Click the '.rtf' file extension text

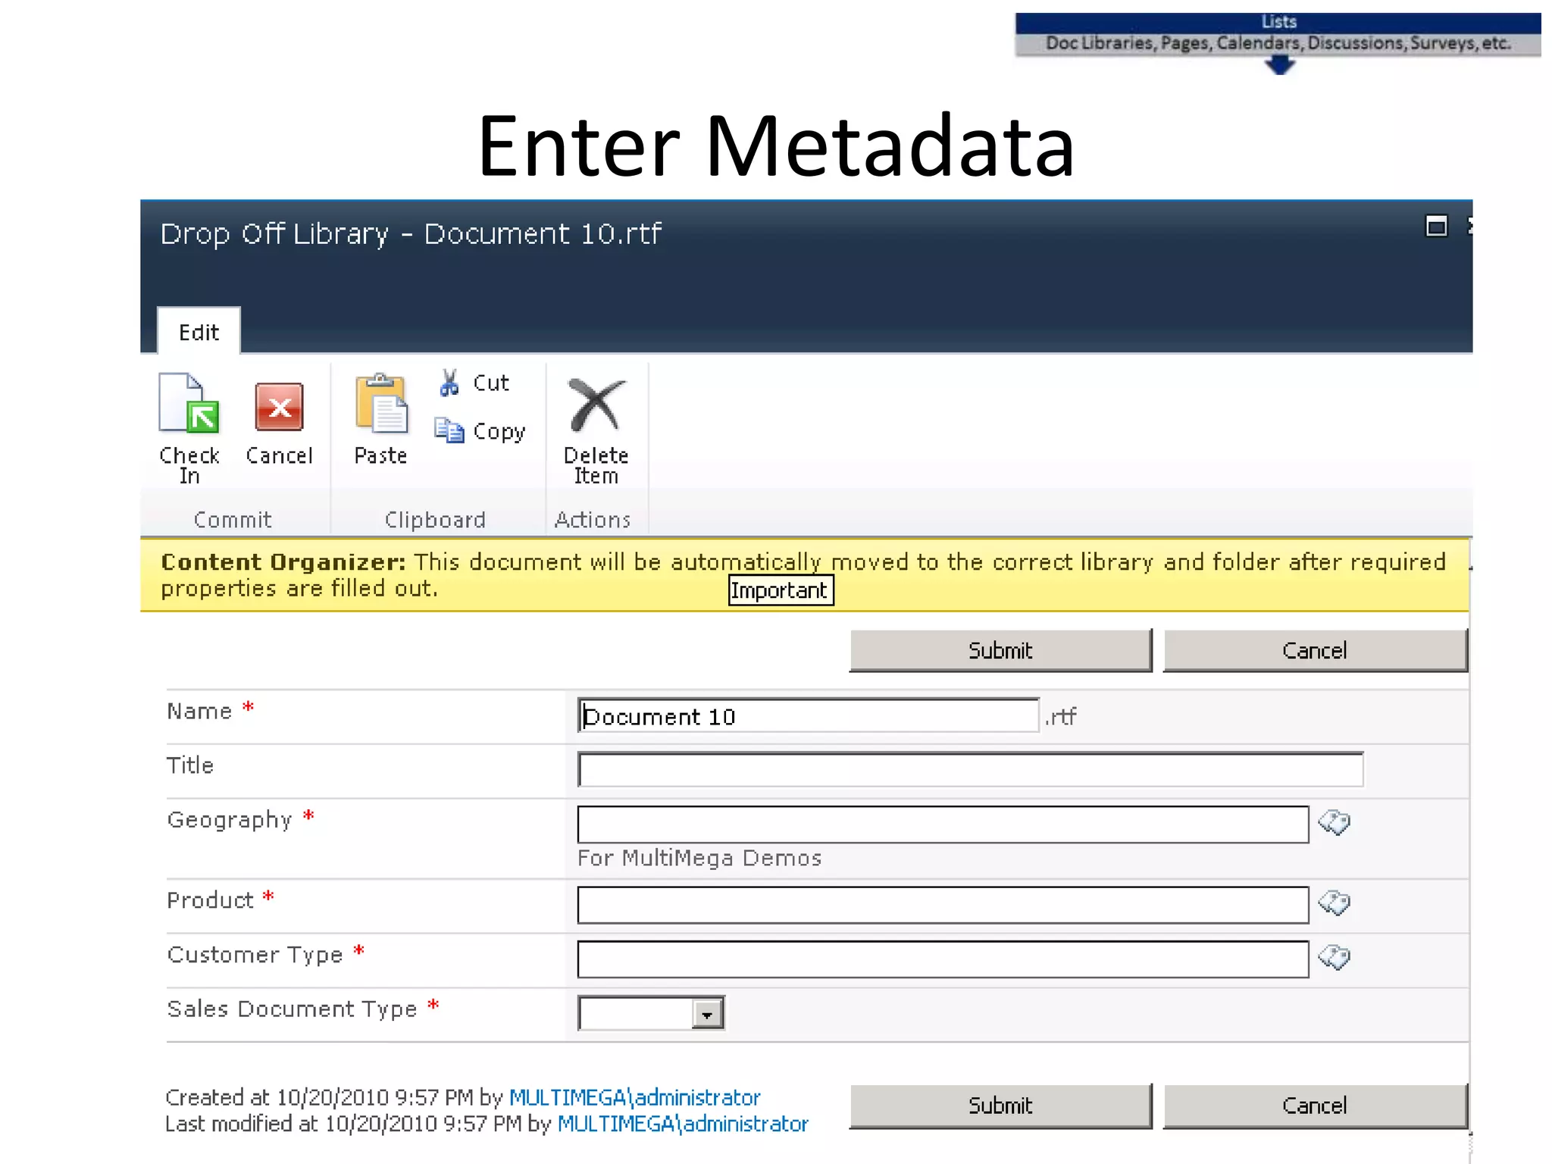(1060, 717)
